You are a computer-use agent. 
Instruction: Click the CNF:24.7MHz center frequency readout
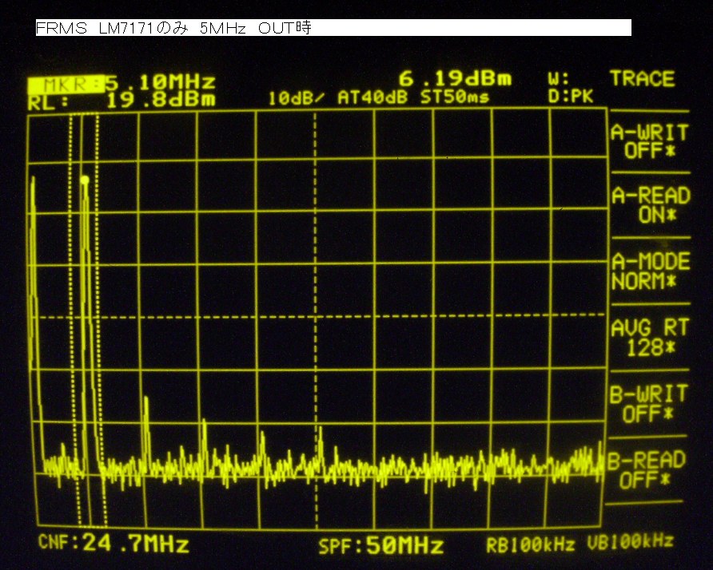[x=114, y=543]
